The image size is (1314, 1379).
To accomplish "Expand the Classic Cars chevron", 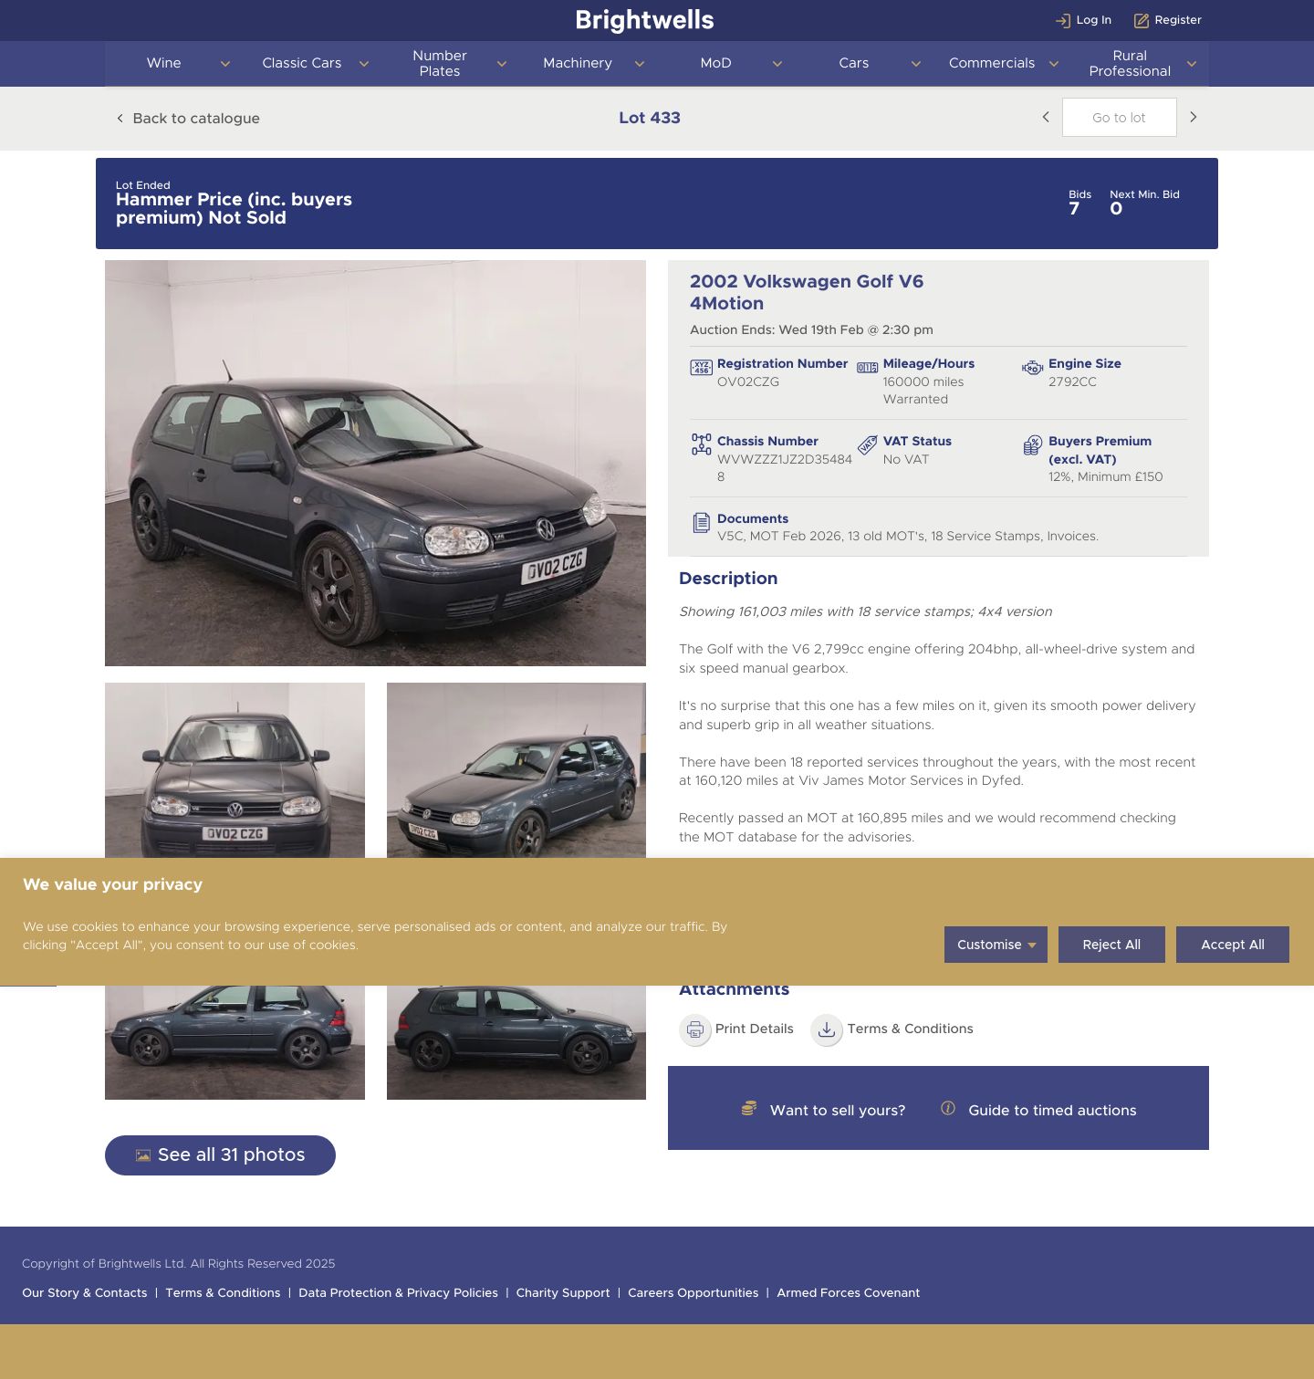I will coord(363,64).
